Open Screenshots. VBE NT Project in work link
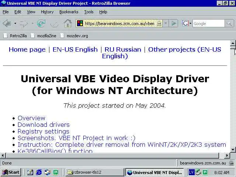Image resolution: width=236 pixels, height=177 pixels. pyautogui.click(x=76, y=138)
